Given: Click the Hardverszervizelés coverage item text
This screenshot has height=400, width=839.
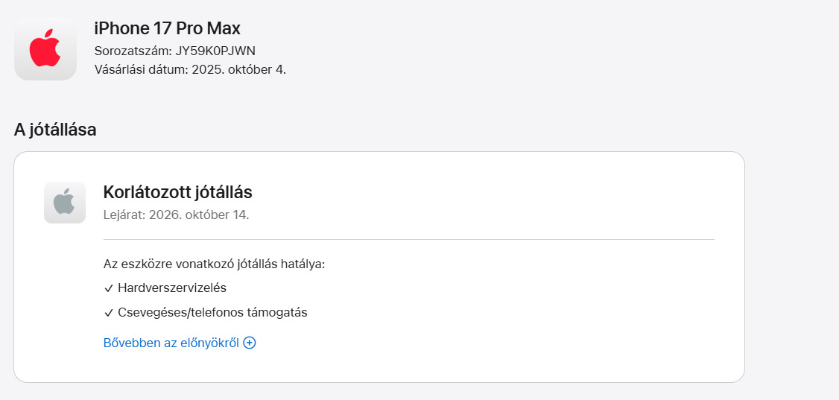Looking at the screenshot, I should 172,288.
